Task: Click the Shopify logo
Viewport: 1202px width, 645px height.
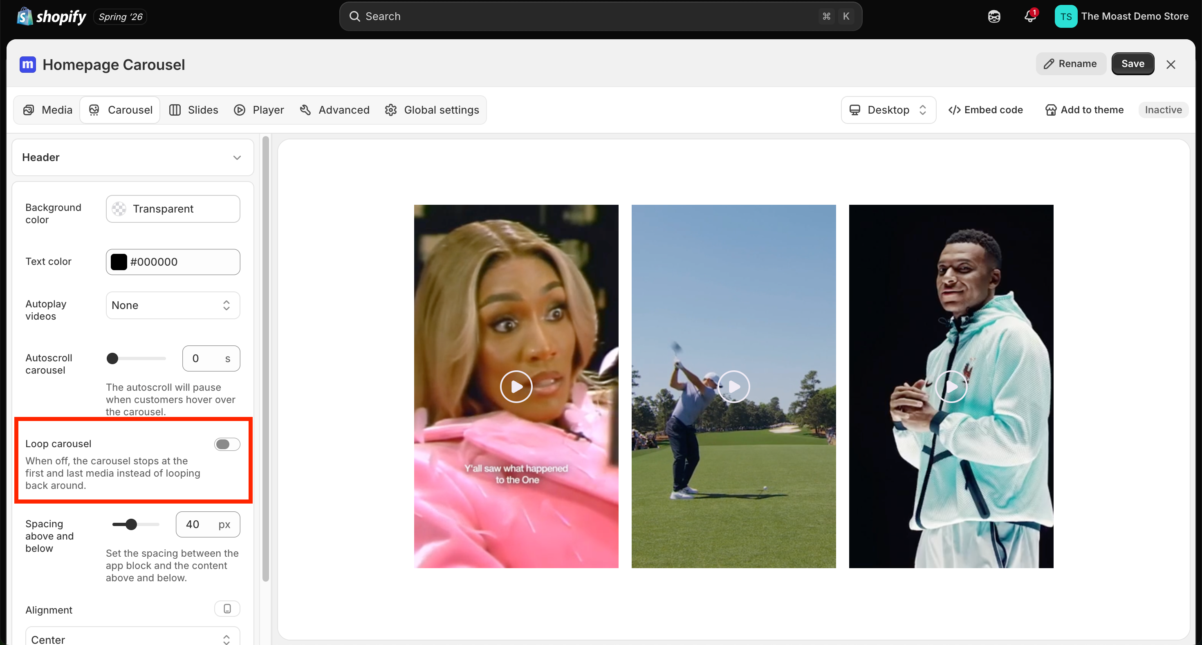Action: (x=52, y=17)
